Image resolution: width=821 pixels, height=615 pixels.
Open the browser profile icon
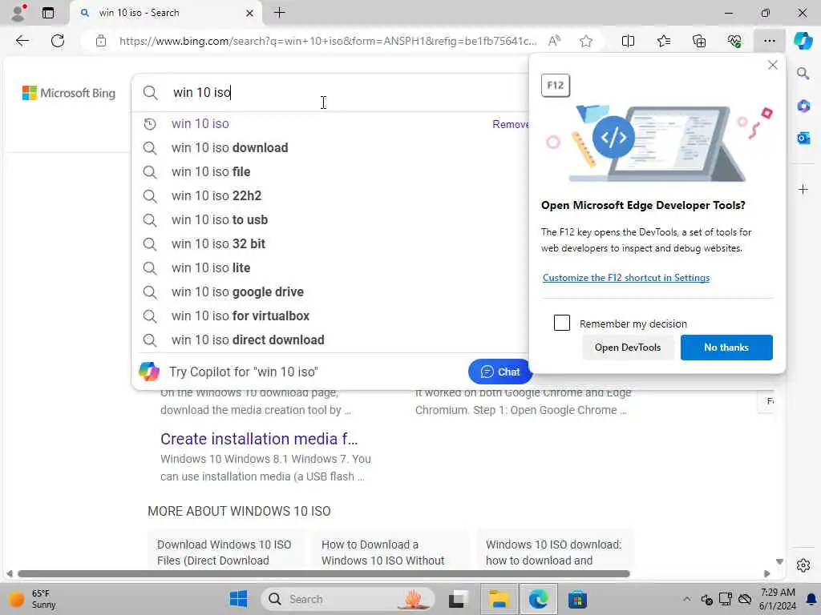pyautogui.click(x=18, y=13)
